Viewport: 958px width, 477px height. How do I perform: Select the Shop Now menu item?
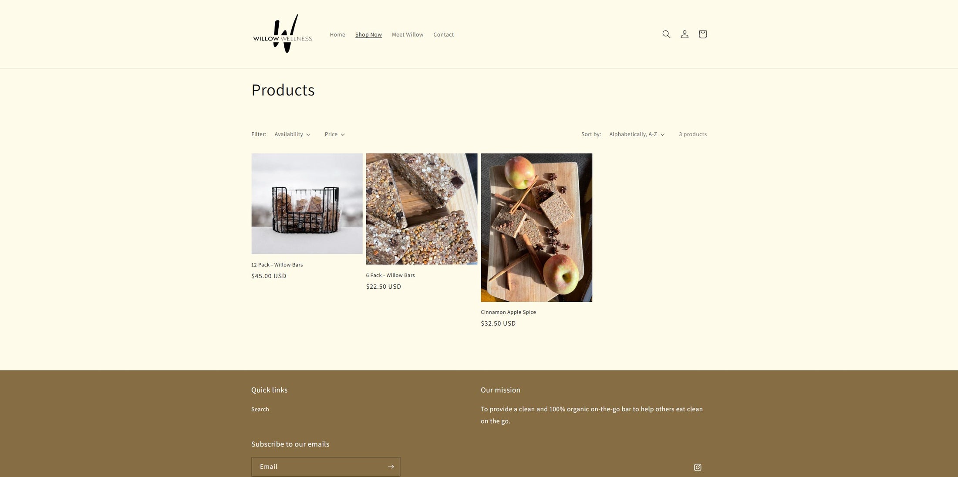click(x=368, y=35)
